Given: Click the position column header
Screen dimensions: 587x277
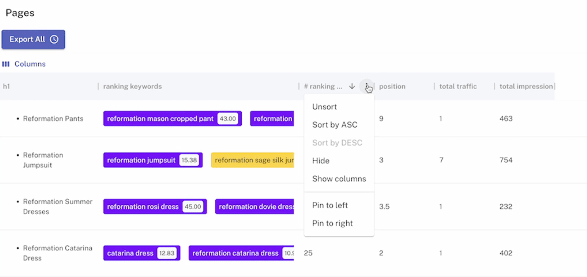Looking at the screenshot, I should click(392, 86).
